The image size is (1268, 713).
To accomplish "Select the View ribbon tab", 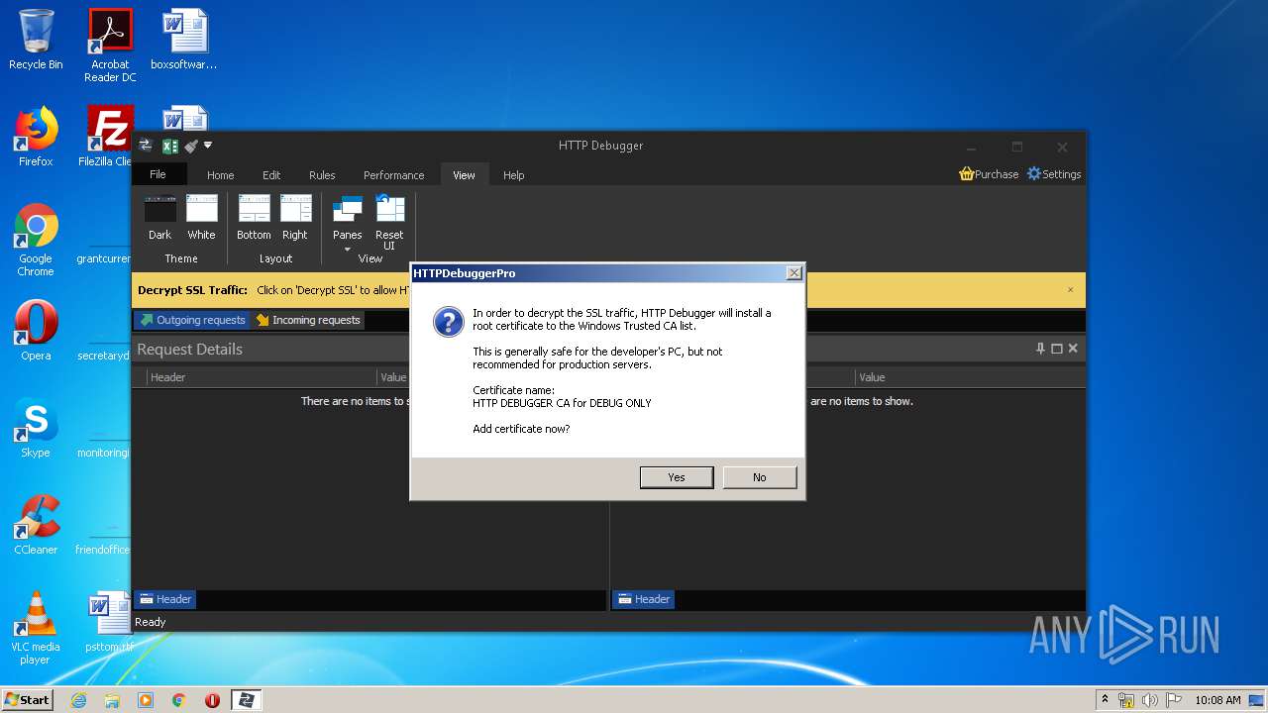I will point(464,175).
